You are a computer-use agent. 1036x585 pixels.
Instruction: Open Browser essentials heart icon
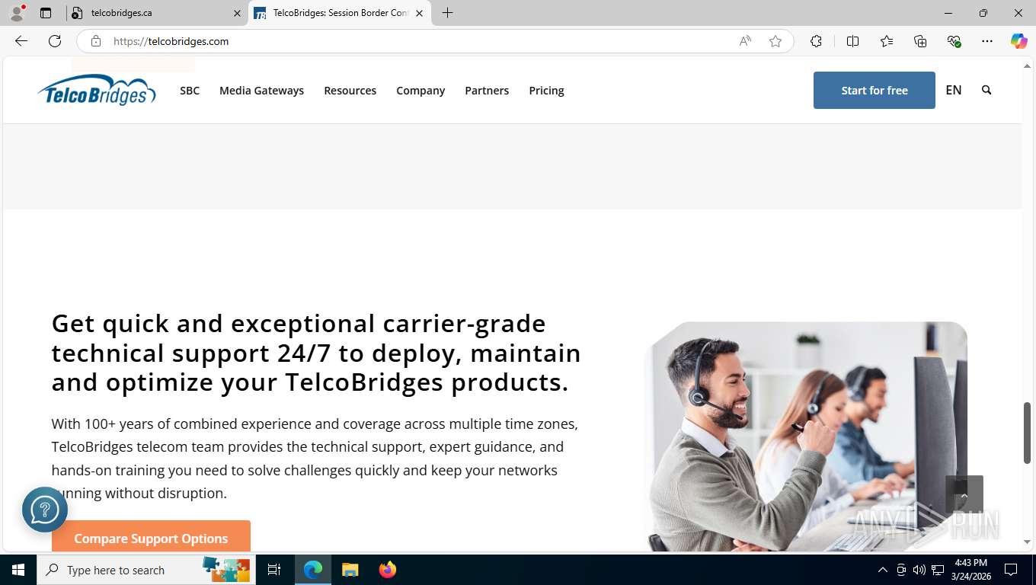(x=954, y=41)
